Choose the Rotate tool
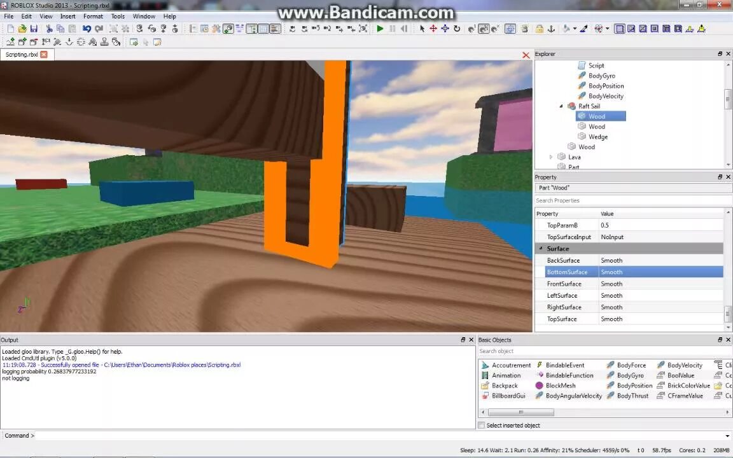The width and height of the screenshot is (733, 458). tap(457, 29)
